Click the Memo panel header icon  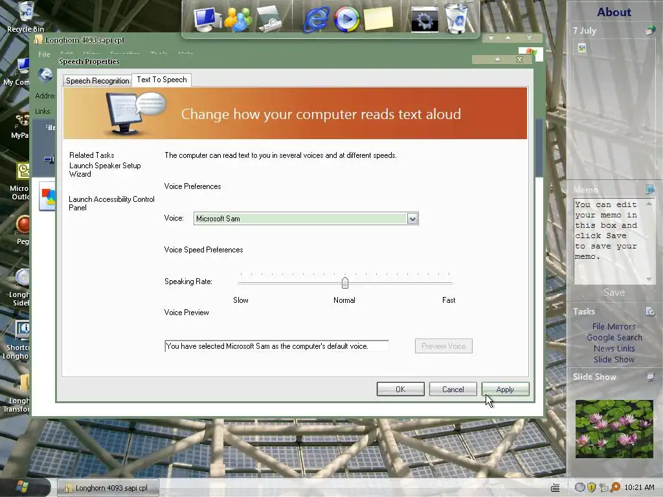[x=650, y=189]
